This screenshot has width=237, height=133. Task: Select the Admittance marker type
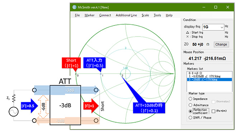pos(190,105)
